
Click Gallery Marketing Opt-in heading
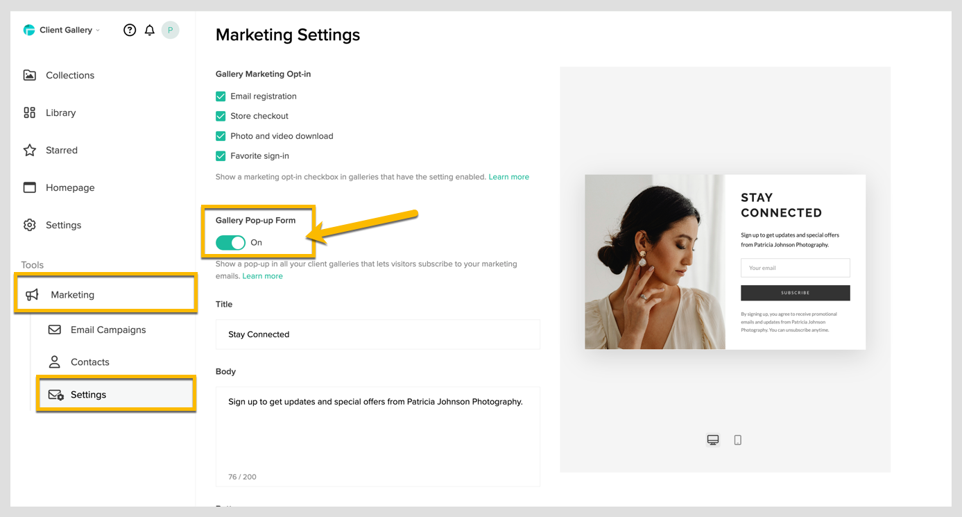coord(263,74)
